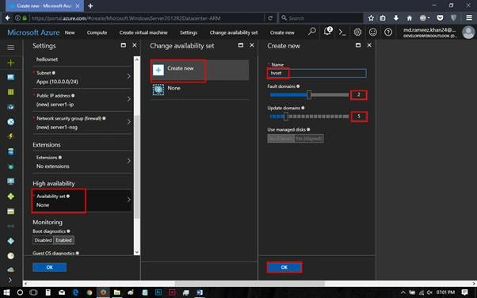Click the feedback smiley icon
The height and width of the screenshot is (298, 477).
coord(373,32)
